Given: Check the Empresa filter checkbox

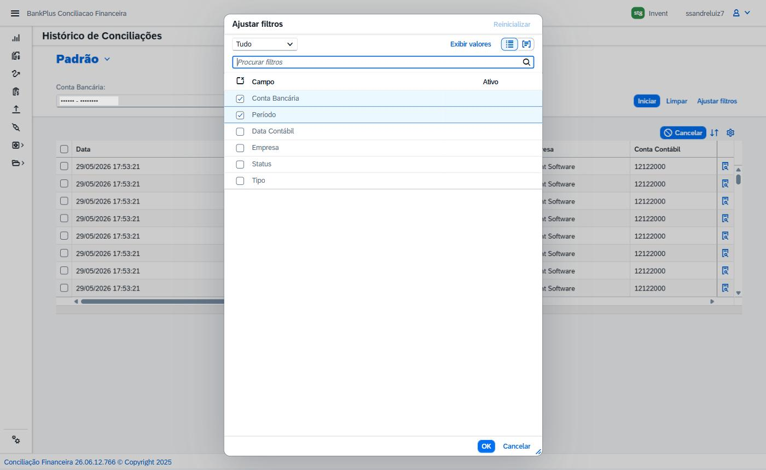Looking at the screenshot, I should (x=240, y=148).
